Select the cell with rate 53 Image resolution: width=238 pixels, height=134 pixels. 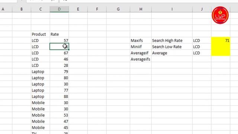click(x=59, y=115)
